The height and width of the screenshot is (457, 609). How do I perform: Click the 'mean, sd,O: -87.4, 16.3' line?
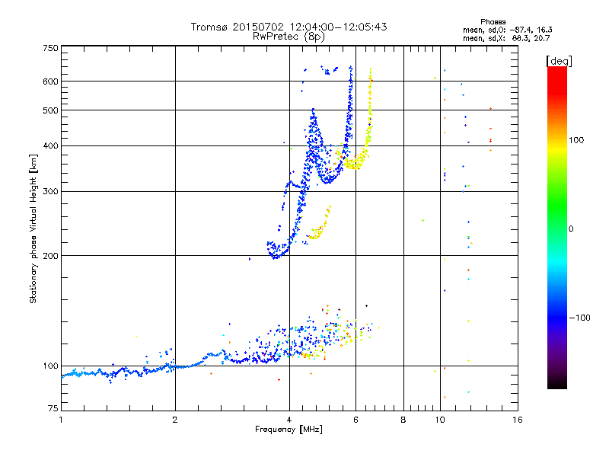coord(507,30)
